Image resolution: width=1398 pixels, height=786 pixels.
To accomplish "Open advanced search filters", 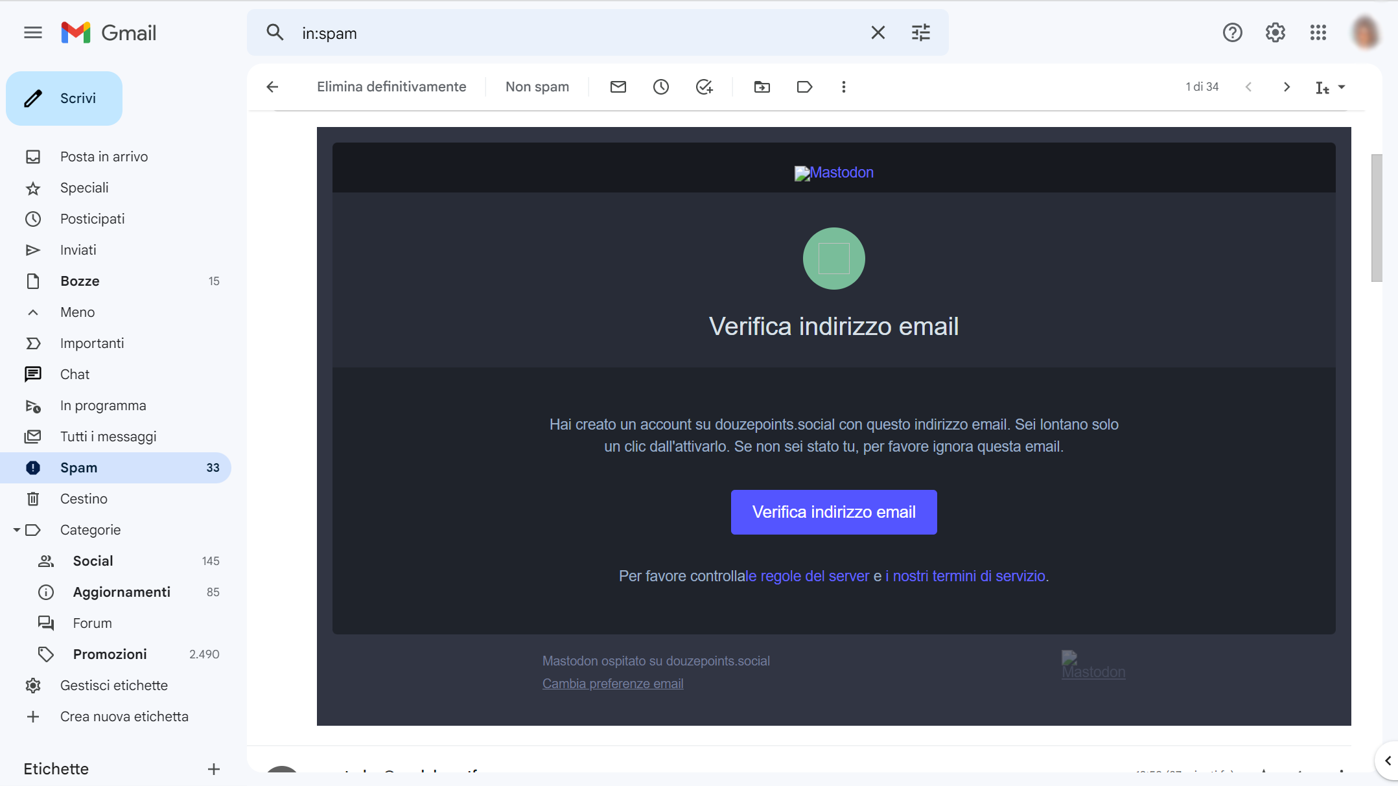I will click(921, 32).
